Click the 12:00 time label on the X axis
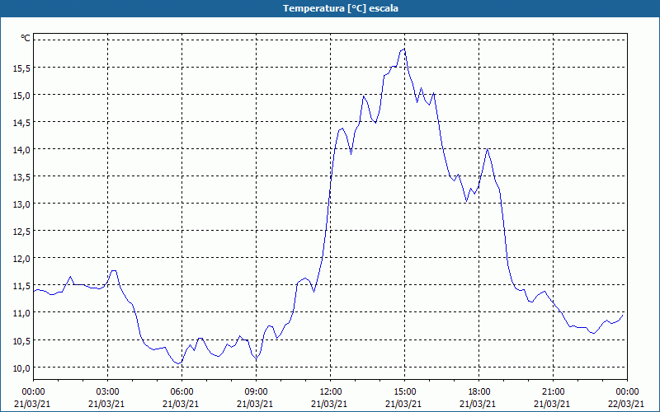Viewport: 660px width, 412px height. [331, 392]
